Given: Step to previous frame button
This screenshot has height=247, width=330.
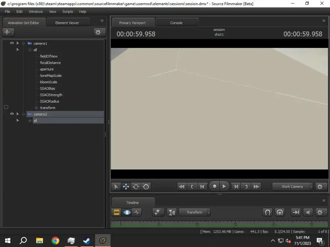Looking at the screenshot, I should coord(202,187).
